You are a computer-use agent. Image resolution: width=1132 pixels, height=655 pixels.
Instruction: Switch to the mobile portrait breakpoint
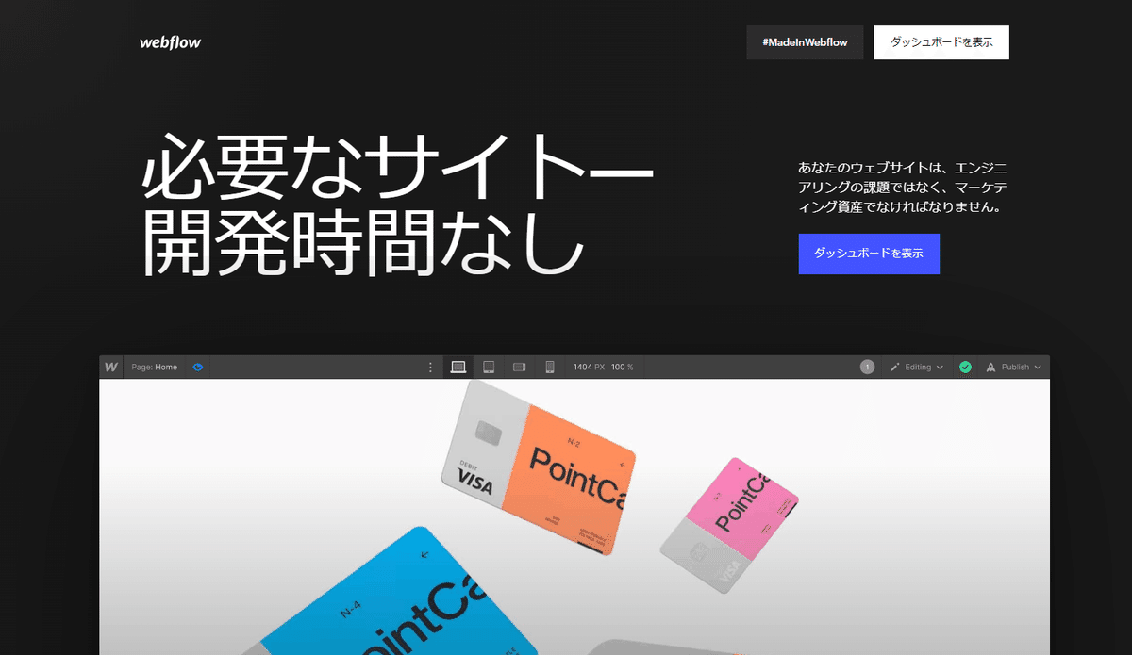coord(548,367)
